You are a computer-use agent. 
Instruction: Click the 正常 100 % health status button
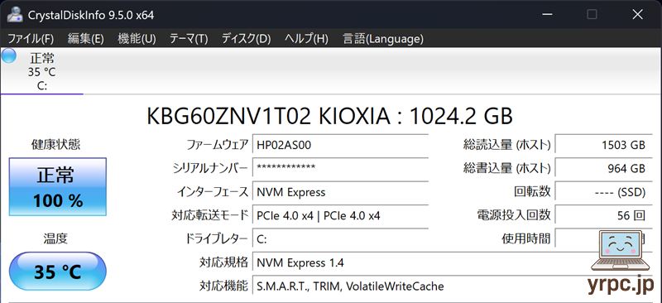pos(58,187)
